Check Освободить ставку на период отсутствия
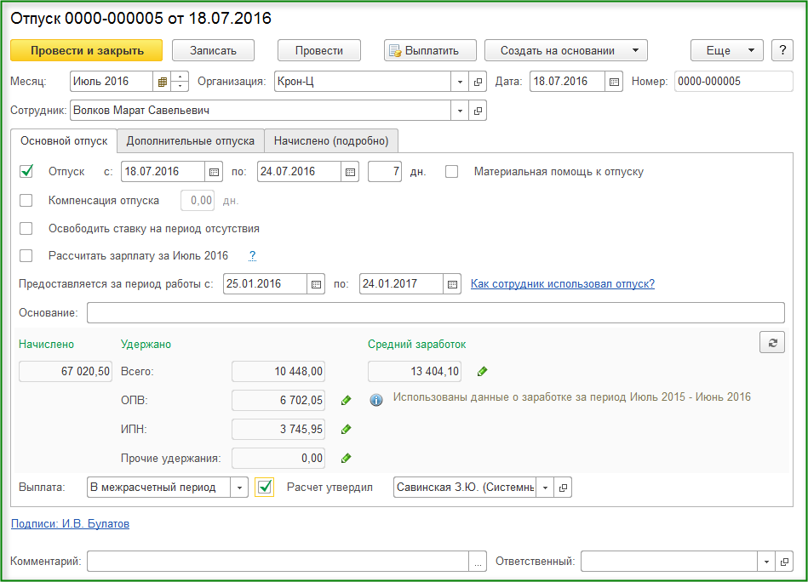 tap(26, 229)
